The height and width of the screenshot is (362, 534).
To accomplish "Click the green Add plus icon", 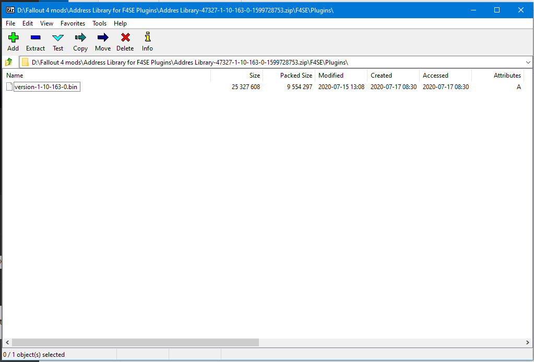I will 13,38.
